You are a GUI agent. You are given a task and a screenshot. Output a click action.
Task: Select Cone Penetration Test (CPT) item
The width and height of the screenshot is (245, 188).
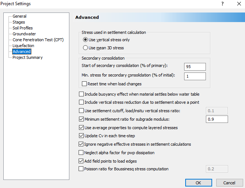[38, 40]
